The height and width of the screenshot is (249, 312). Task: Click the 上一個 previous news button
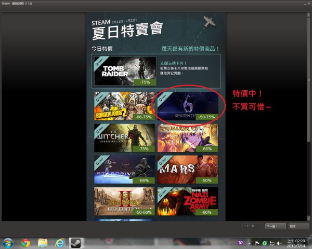tap(253, 226)
